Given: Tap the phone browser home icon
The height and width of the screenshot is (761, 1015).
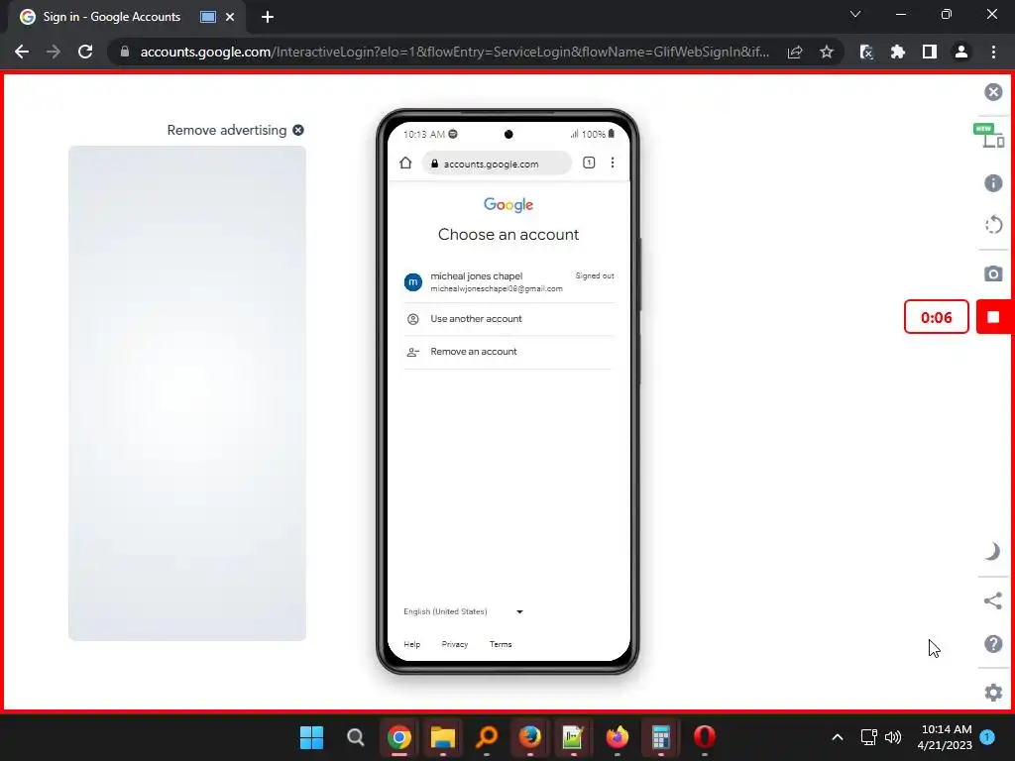Looking at the screenshot, I should tap(405, 163).
